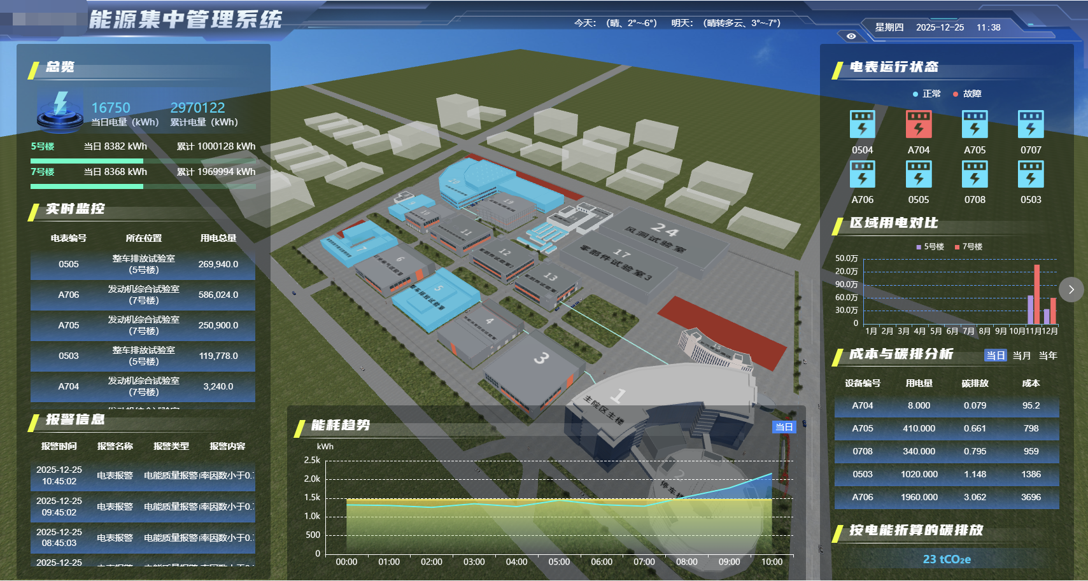Click the 0503 meter icon

1030,174
